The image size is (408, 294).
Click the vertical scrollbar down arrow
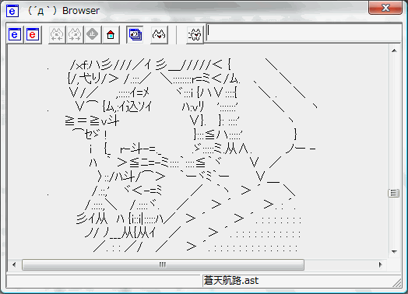(394, 252)
